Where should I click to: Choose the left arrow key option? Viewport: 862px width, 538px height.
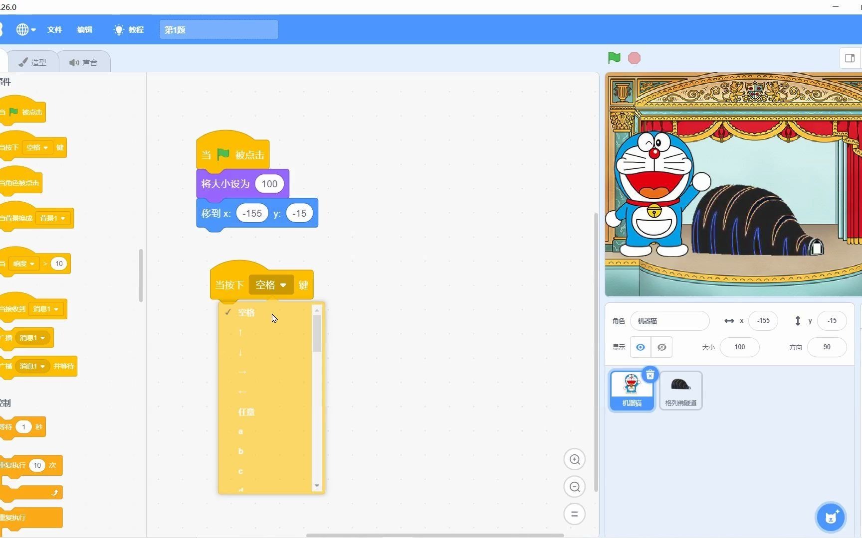tap(265, 392)
